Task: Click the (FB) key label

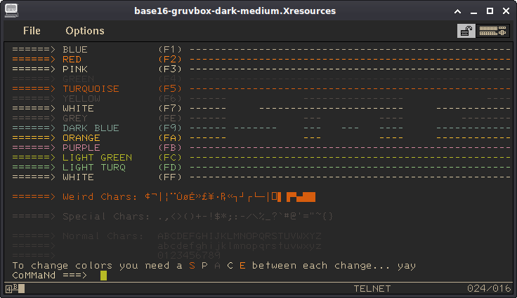Action: click(x=170, y=147)
